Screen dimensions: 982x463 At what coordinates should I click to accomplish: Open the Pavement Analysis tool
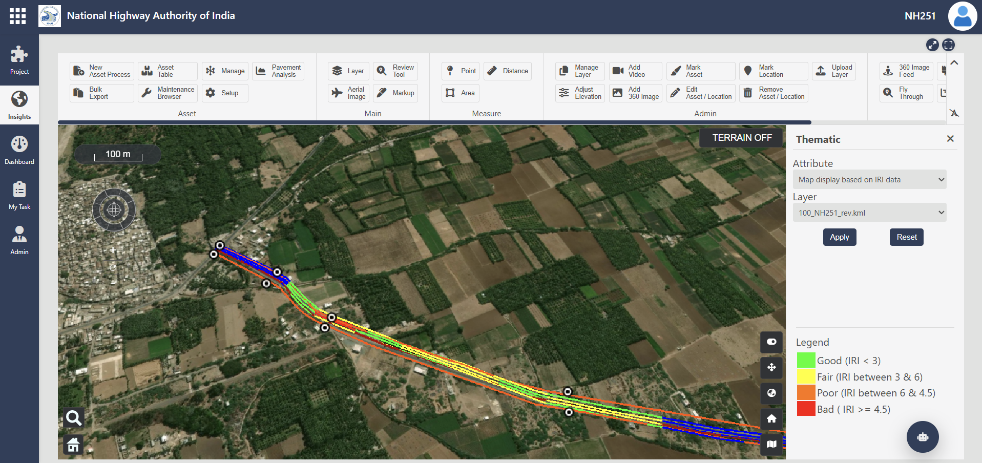(x=278, y=71)
